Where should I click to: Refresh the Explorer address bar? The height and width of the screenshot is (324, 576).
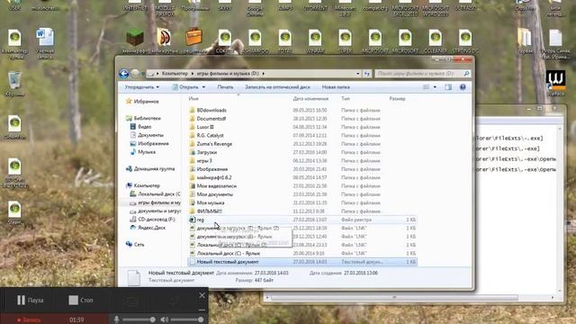367,74
